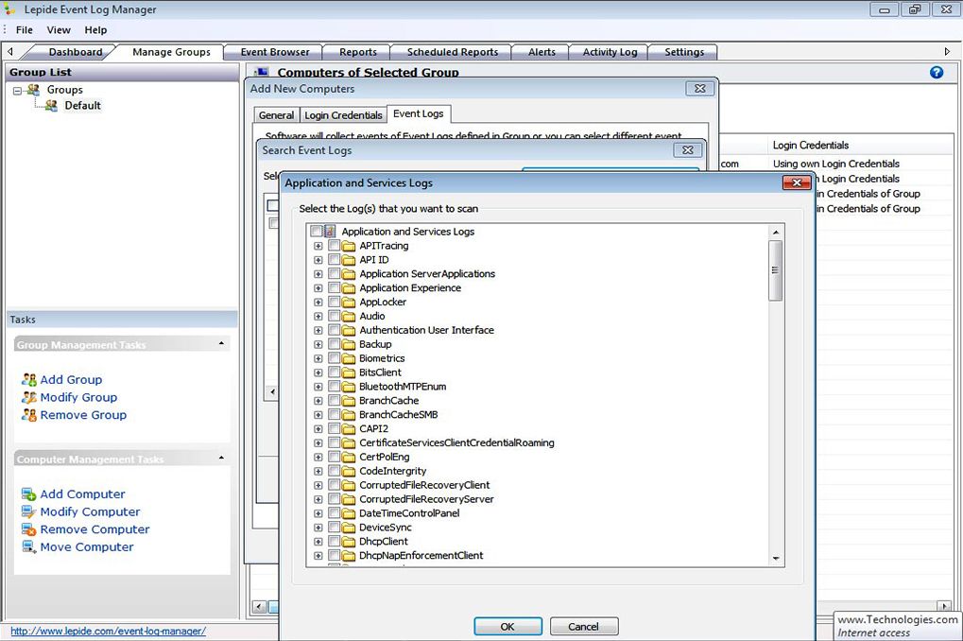Expand the BluetoothMTPEnum node

pos(318,388)
